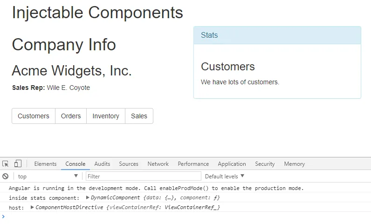
Task: Open the Memory tab
Action: click(294, 164)
